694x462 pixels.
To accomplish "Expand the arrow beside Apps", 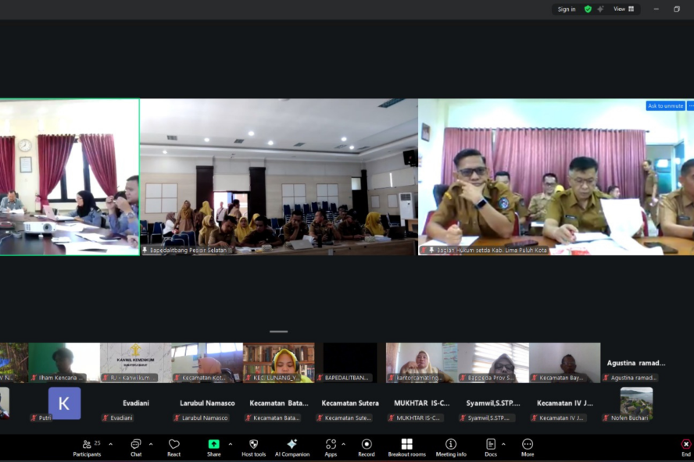I will 343,444.
